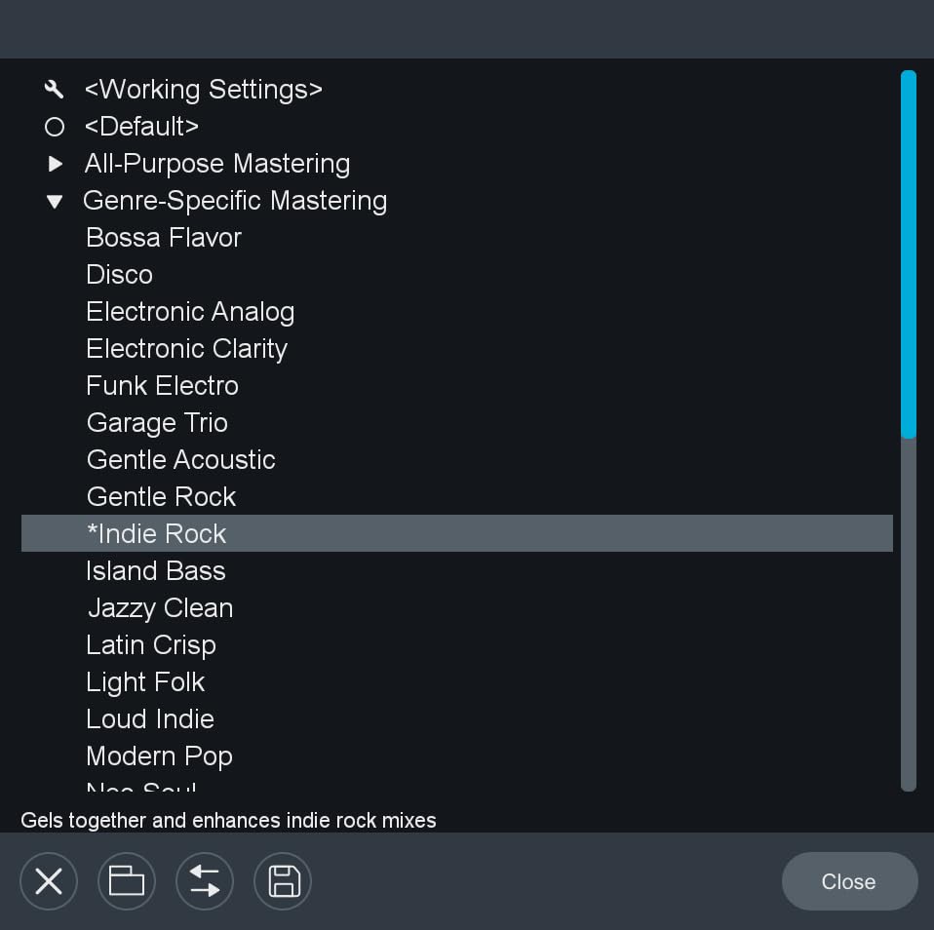934x930 pixels.
Task: Collapse the Genre-Specific Mastering category
Action: [56, 202]
